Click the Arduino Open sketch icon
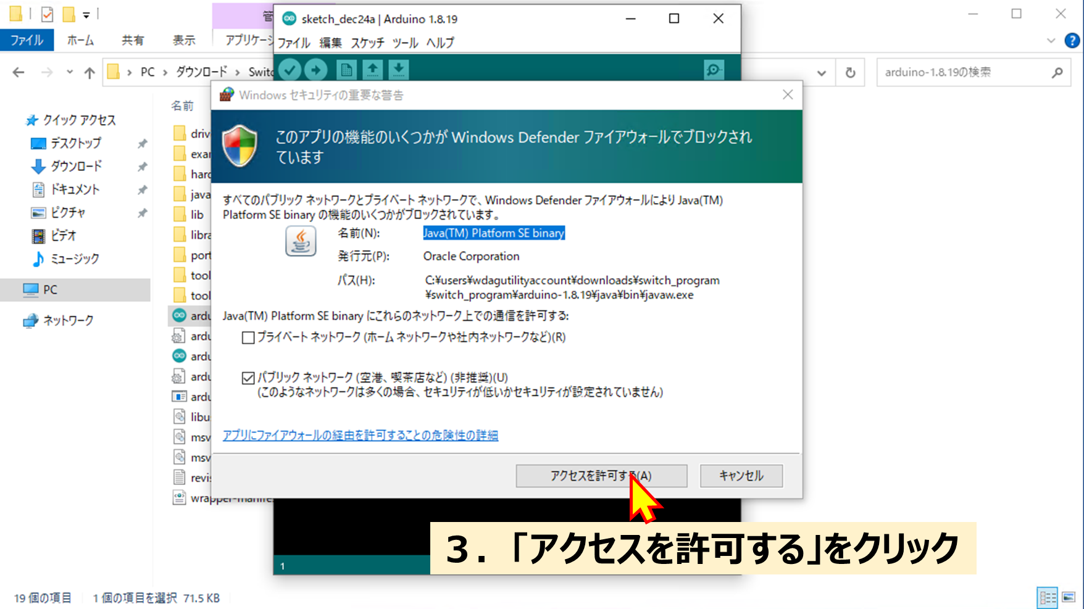This screenshot has height=609, width=1084. pyautogui.click(x=372, y=70)
